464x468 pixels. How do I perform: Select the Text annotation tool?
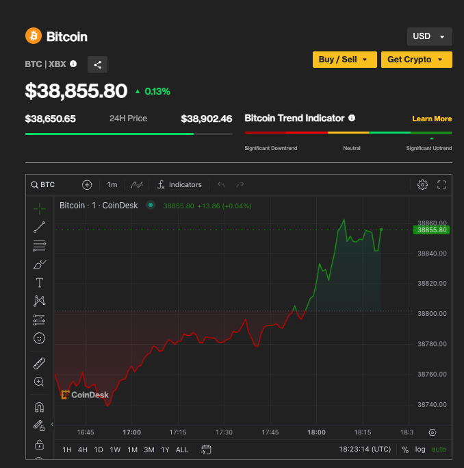39,283
